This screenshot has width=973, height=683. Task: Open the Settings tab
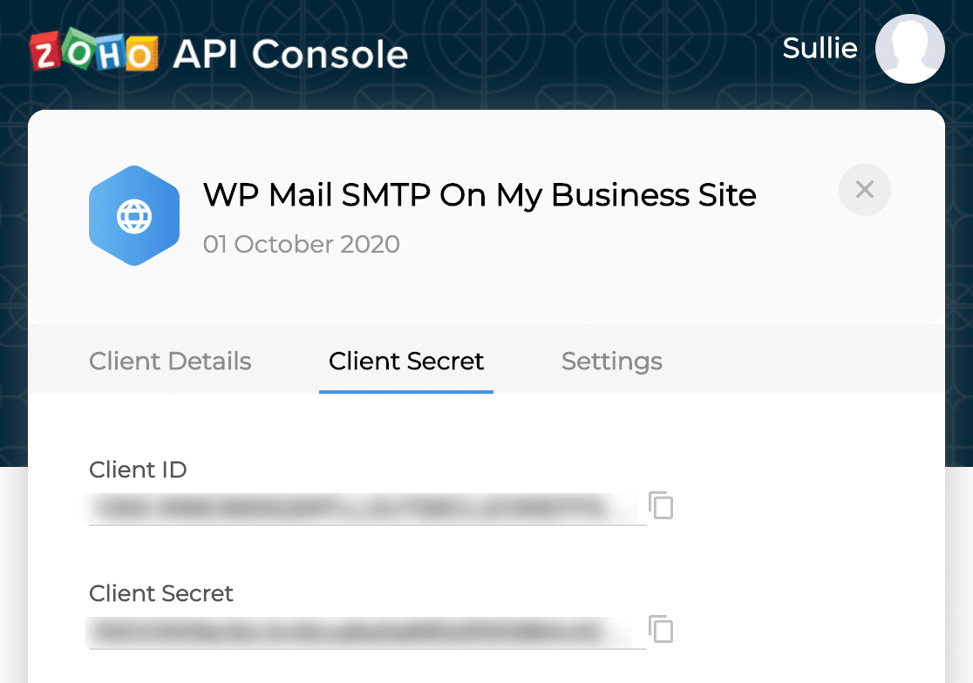point(611,361)
